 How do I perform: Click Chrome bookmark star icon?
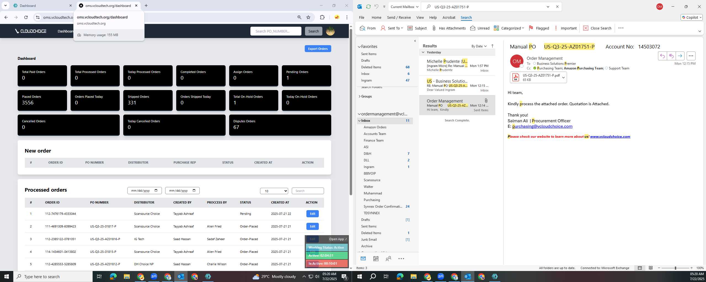coord(308,17)
